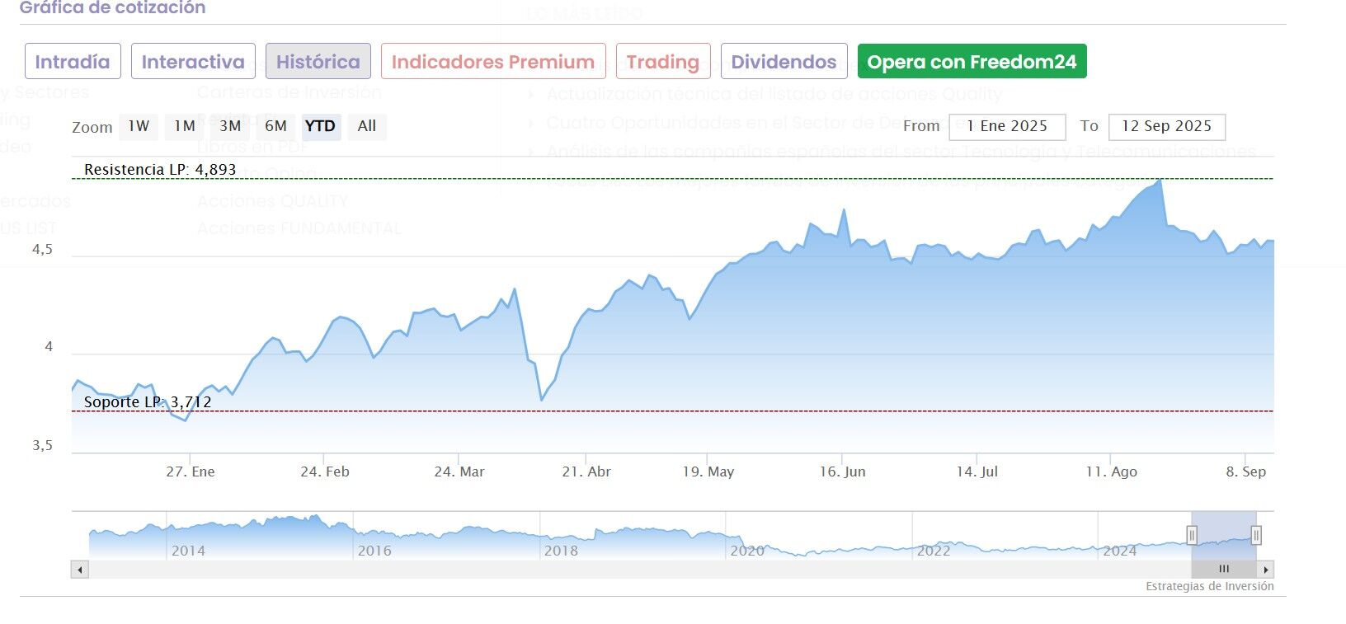Image resolution: width=1346 pixels, height=624 pixels.
Task: Click the left navigator range handle
Action: click(1192, 536)
